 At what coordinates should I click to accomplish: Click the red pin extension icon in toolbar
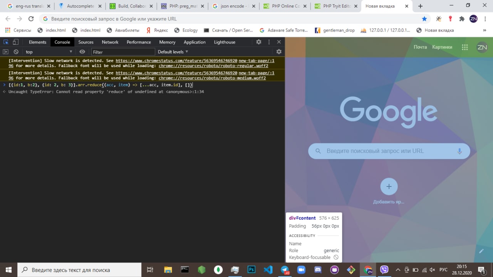point(450,19)
